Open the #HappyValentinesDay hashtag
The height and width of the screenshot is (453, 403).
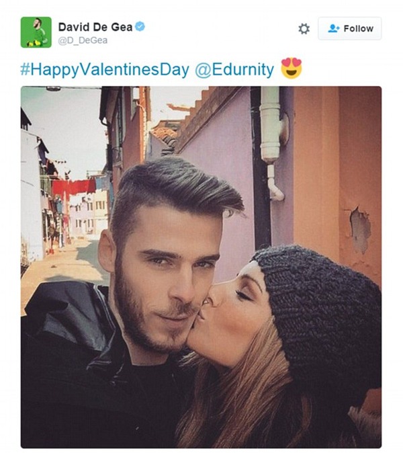click(105, 70)
